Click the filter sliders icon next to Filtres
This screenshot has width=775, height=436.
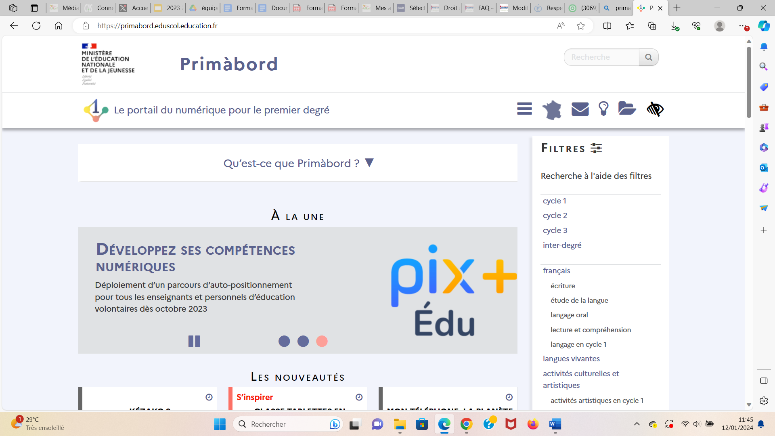coord(596,148)
